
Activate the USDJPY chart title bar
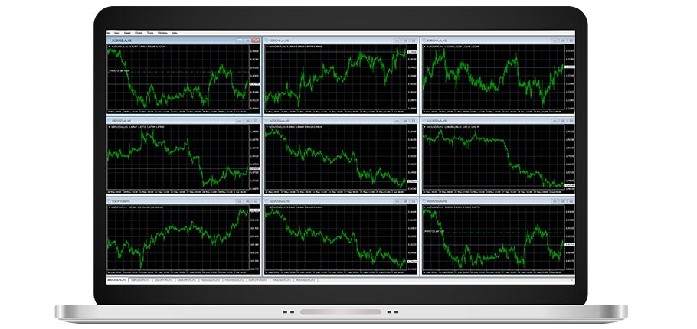click(x=183, y=201)
